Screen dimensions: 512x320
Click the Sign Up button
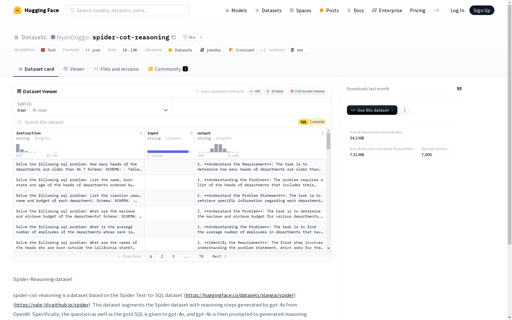pos(482,10)
